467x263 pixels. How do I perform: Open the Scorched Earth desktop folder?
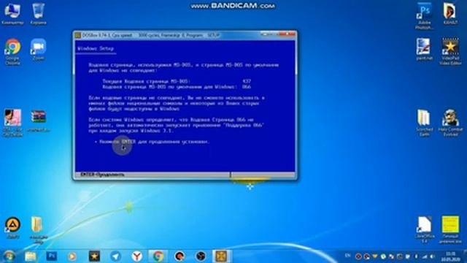(x=425, y=123)
